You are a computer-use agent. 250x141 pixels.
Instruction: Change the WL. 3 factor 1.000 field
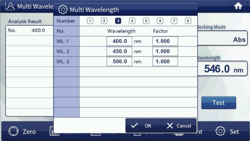point(165,61)
